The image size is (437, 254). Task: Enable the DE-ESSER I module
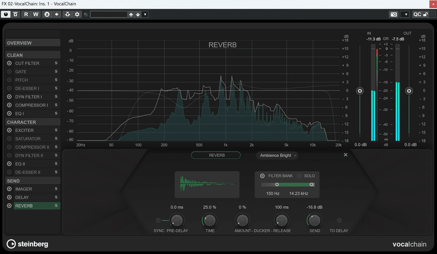[9, 88]
